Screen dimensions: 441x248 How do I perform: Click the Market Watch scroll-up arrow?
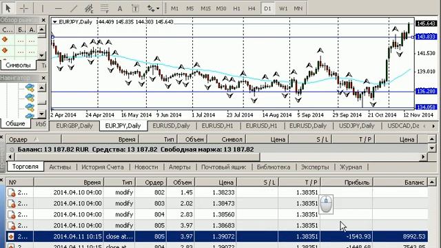41,29
